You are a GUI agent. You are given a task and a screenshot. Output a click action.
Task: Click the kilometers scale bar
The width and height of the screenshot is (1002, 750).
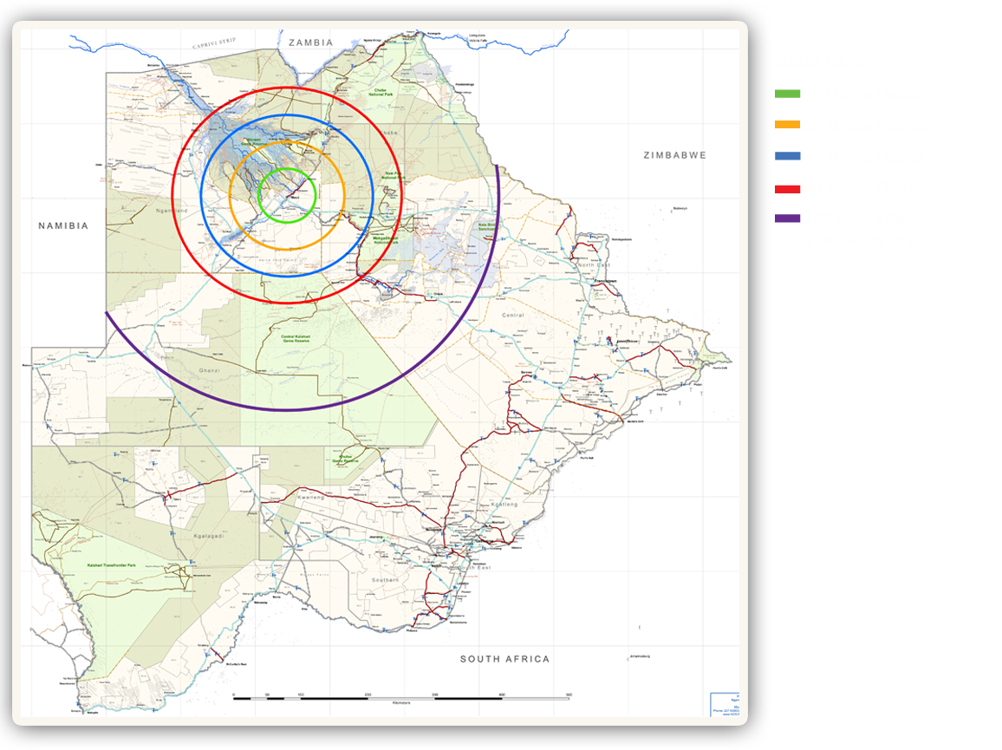point(400,696)
